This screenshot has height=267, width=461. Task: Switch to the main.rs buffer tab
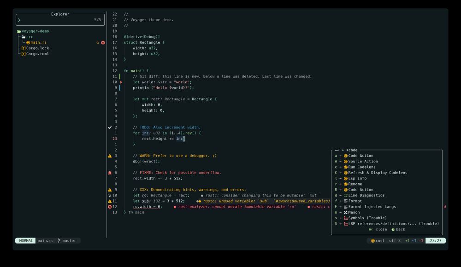coord(46,240)
